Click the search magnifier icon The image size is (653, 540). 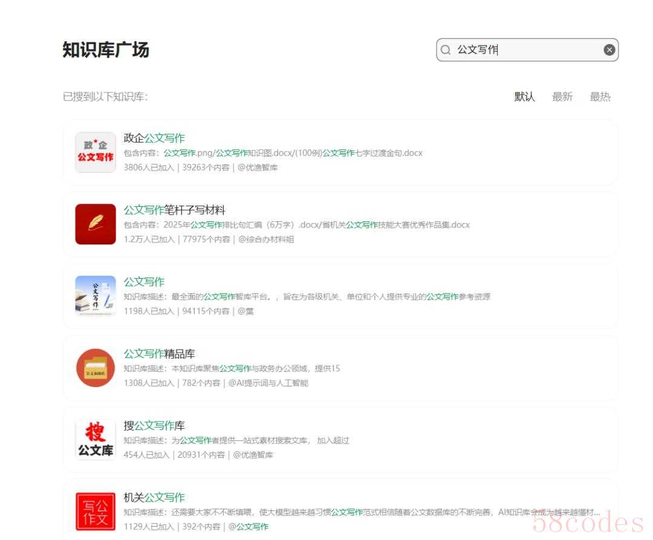click(x=446, y=50)
